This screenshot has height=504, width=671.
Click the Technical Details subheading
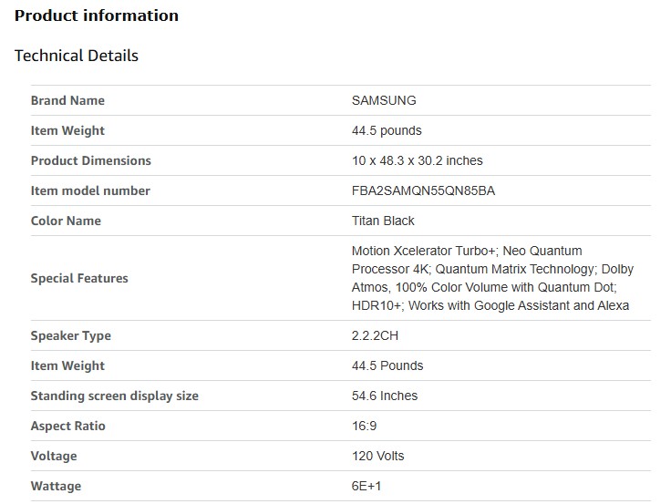(77, 56)
